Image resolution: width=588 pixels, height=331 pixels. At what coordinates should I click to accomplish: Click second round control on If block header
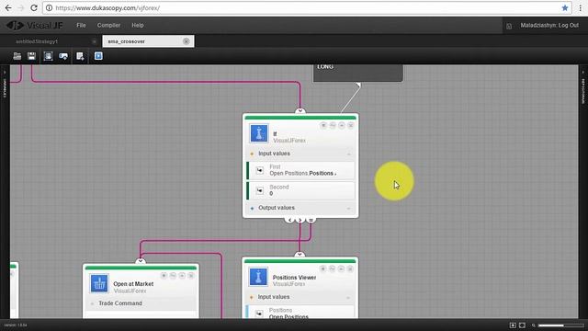[333, 125]
